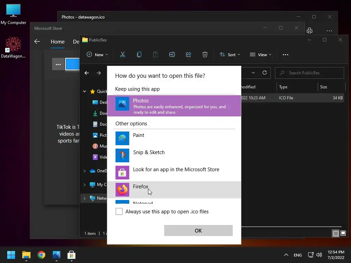Click the Delete trash icon in PublicRes toolbar
351x263 pixels.
205,54
